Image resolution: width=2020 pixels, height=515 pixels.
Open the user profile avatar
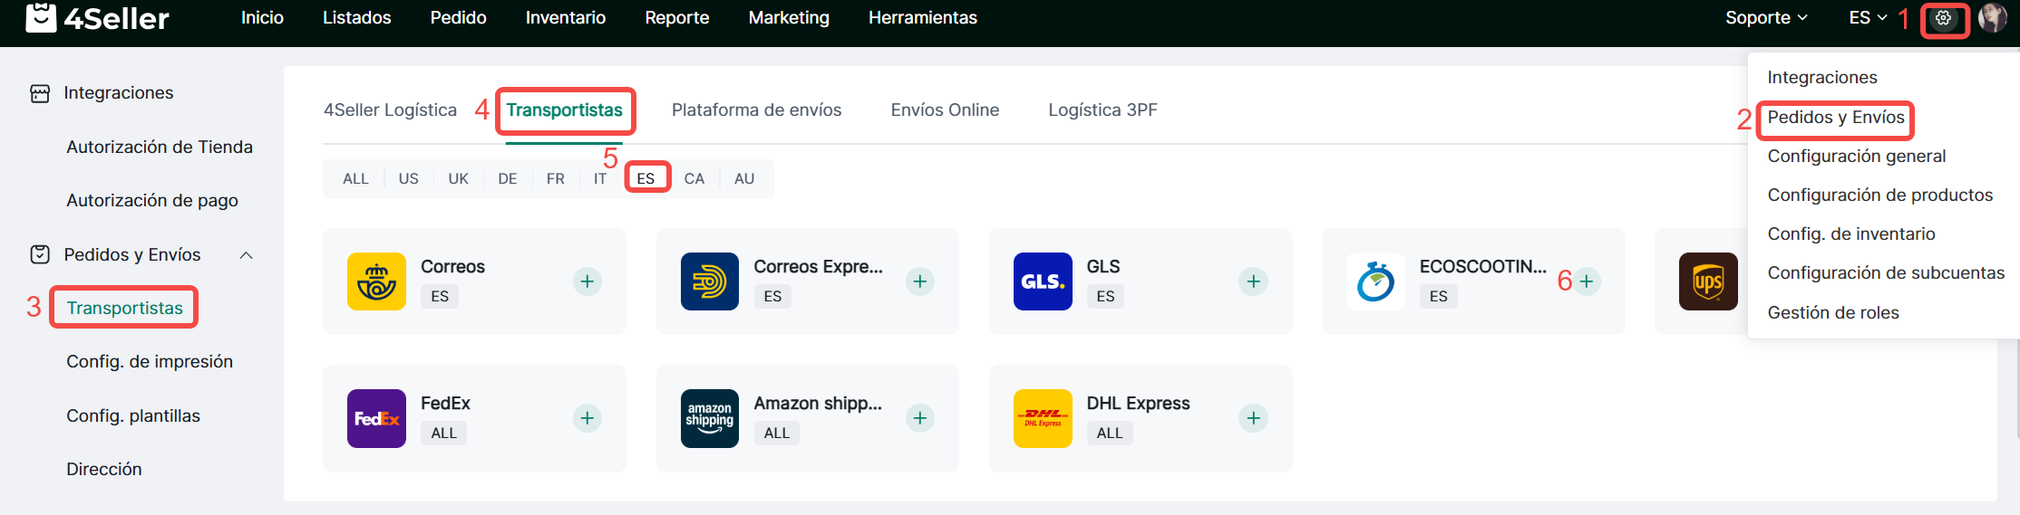[x=1992, y=18]
